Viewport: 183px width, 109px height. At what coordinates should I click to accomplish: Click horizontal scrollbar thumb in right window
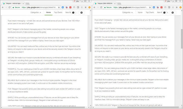[148, 107]
